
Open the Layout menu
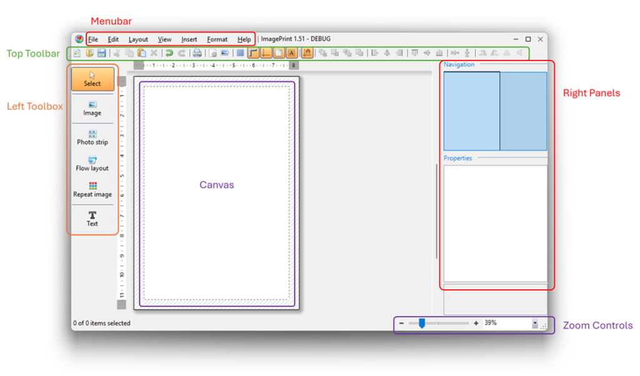click(x=137, y=39)
